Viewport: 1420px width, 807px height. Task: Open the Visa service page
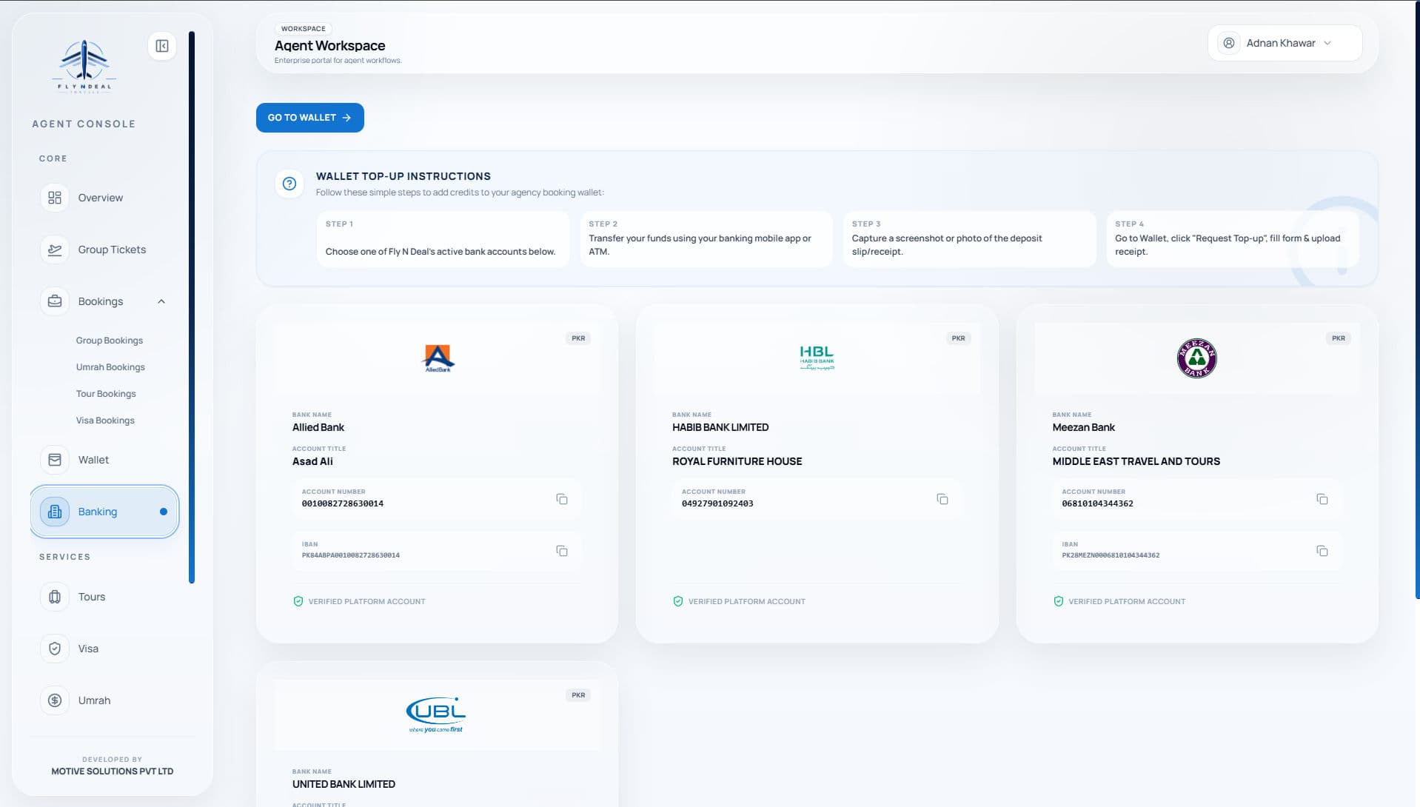click(104, 649)
